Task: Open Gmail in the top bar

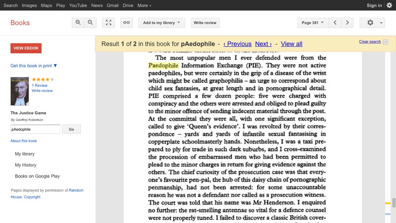Action: click(113, 5)
